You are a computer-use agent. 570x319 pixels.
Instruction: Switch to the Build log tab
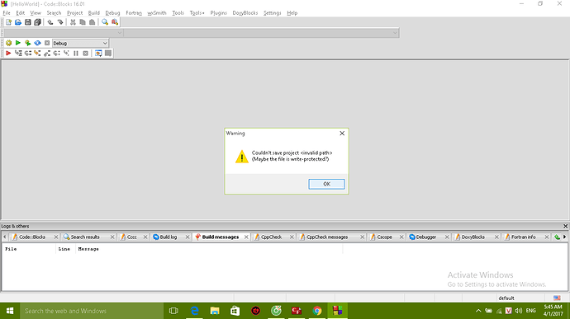(169, 237)
